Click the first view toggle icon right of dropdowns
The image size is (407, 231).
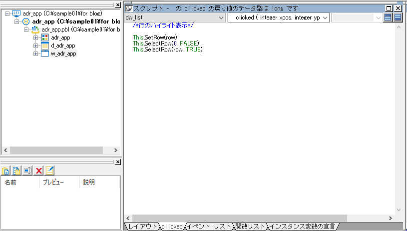[388, 17]
